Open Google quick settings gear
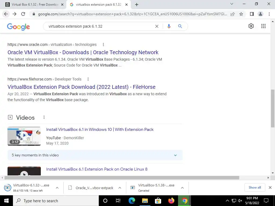The width and height of the screenshot is (275, 206). pos(251,26)
